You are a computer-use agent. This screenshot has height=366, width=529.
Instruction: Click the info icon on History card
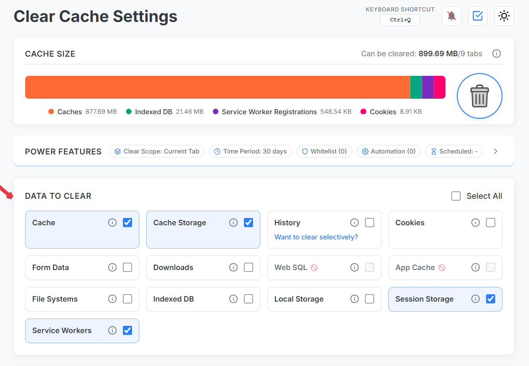click(x=354, y=223)
